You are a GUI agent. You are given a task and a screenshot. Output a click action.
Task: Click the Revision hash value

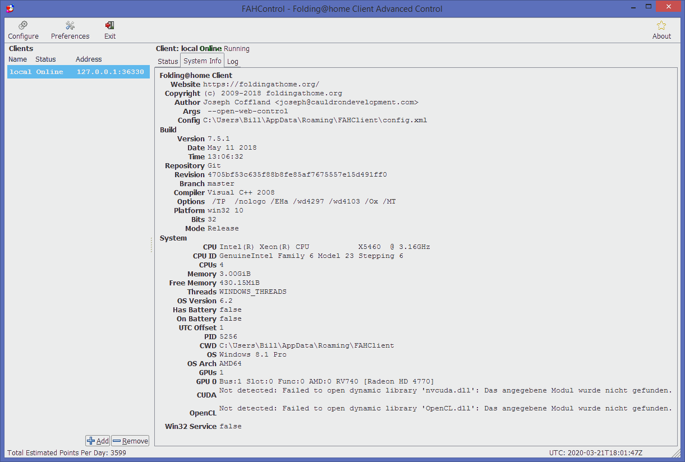tap(297, 174)
